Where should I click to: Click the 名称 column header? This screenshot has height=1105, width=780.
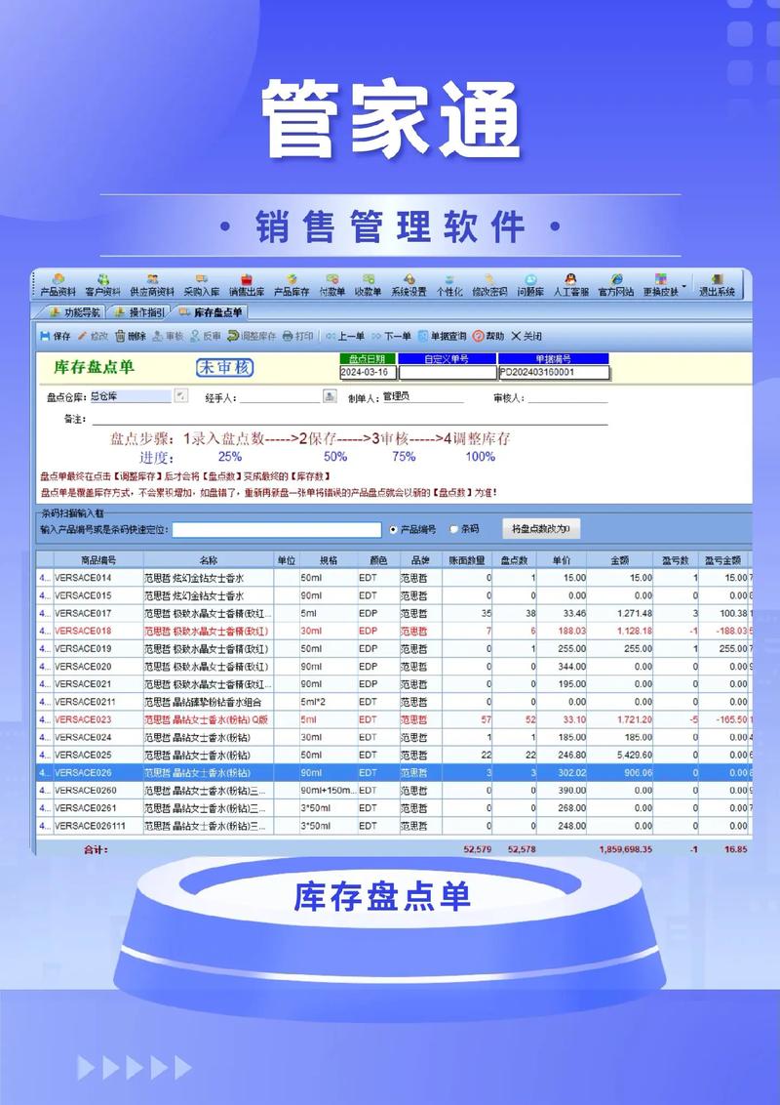pos(209,560)
